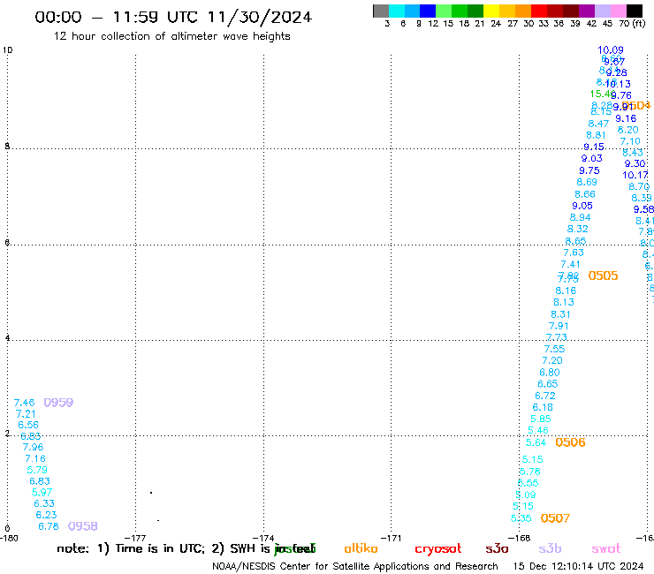Click the timestamp '15 Dec 12:10:14 UTC 2024'
Viewport: 654px width, 574px height.
tap(578, 566)
